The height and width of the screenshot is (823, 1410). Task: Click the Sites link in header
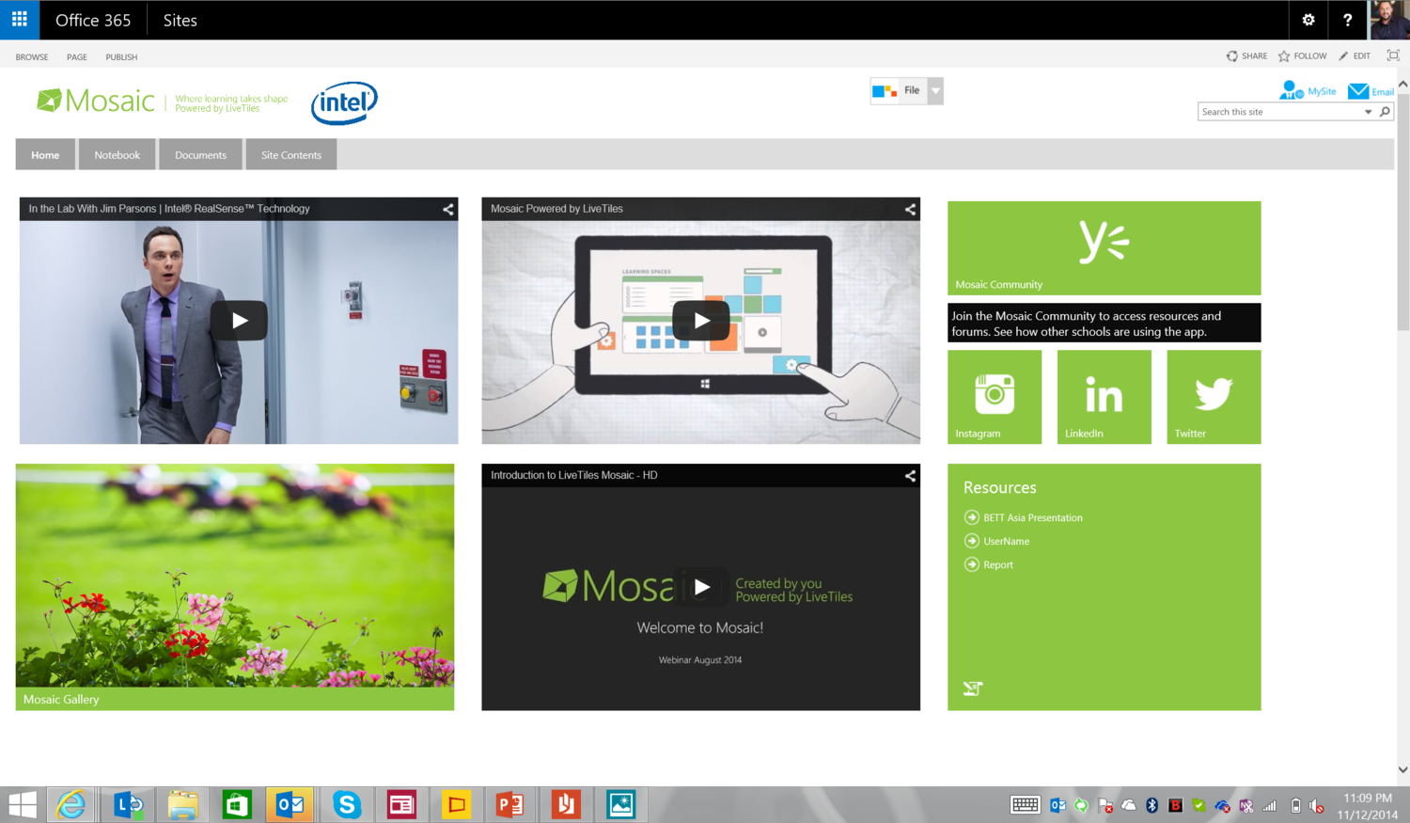pyautogui.click(x=180, y=20)
